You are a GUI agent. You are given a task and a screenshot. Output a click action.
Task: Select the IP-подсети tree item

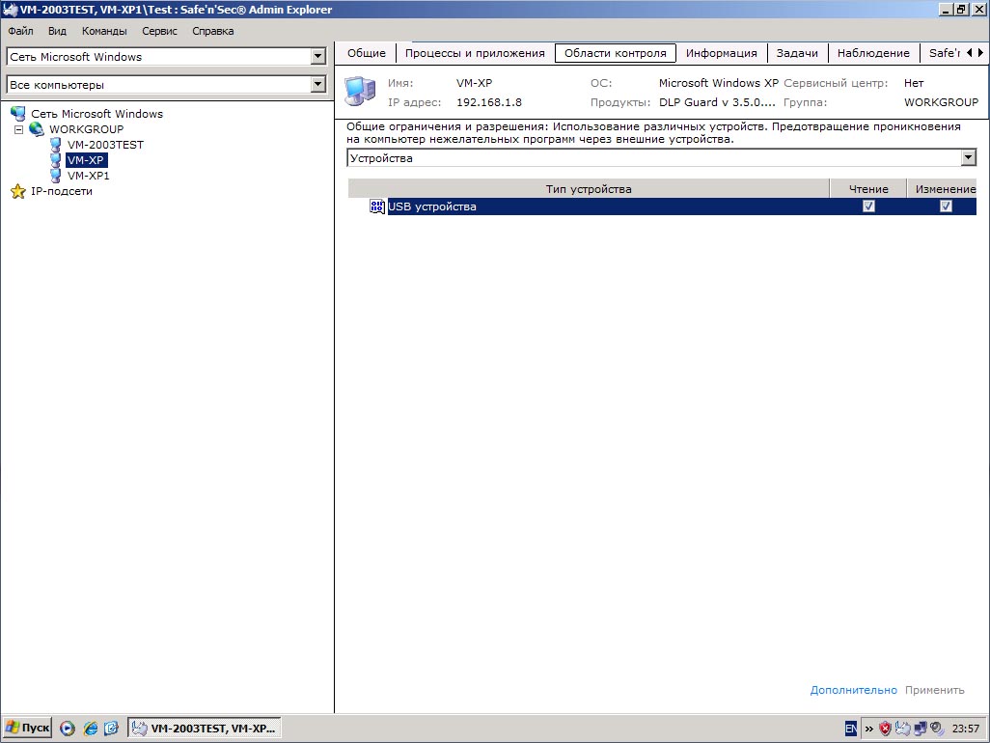tap(62, 191)
